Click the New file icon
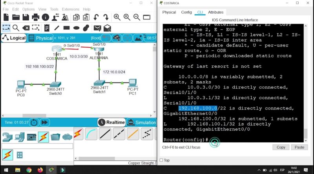Screen dimensions: 314x174 [6, 17]
